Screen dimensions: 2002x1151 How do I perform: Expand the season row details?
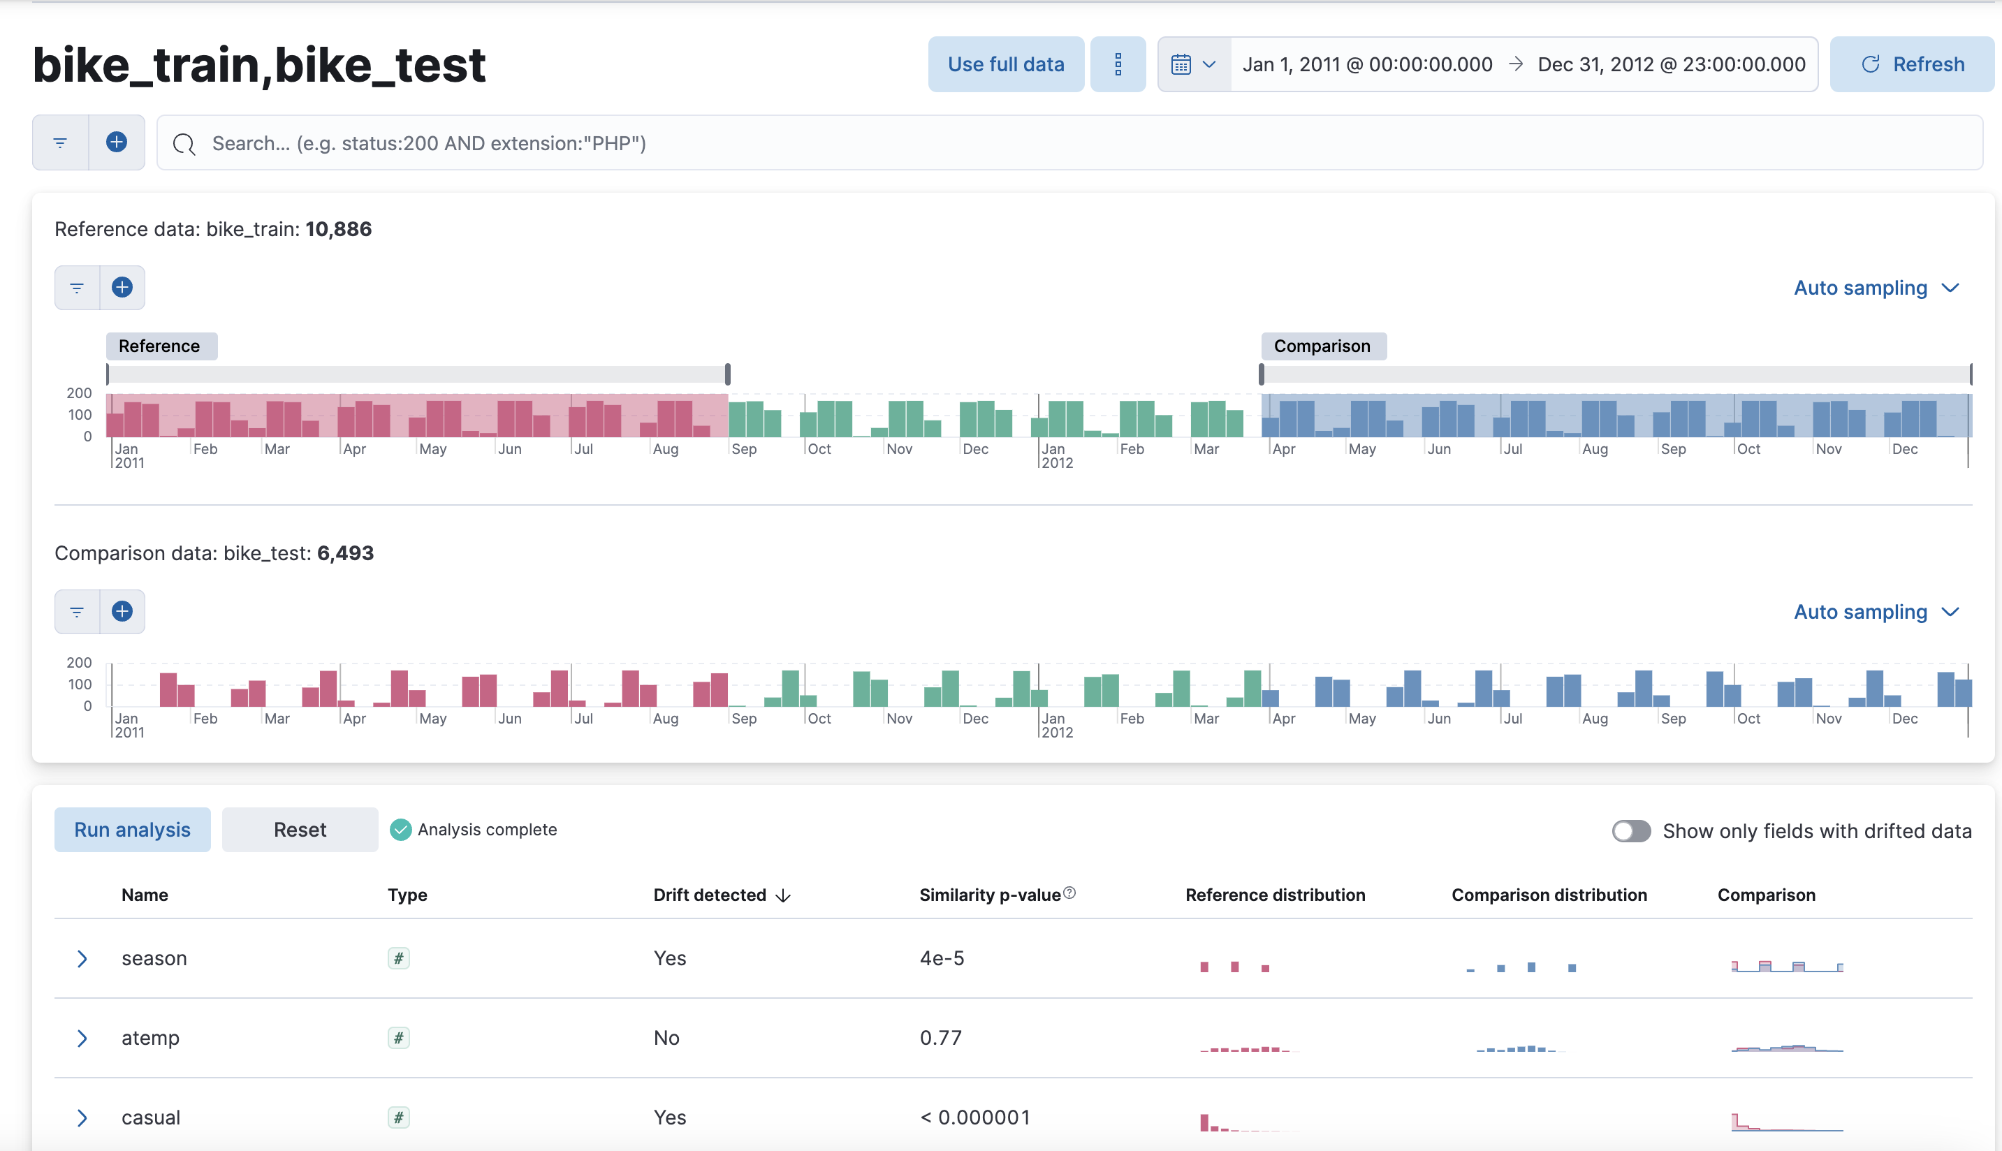tap(83, 958)
